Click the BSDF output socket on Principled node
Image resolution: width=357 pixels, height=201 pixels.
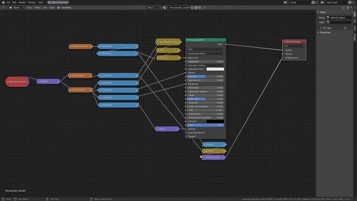[x=226, y=44]
